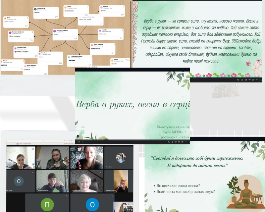
Task: Click zoom magnifier in top-right slide toolbar
Action: tap(238, 79)
